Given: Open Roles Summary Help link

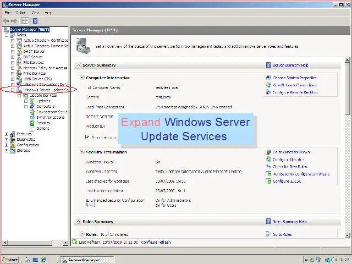Looking at the screenshot, I should pos(290,222).
